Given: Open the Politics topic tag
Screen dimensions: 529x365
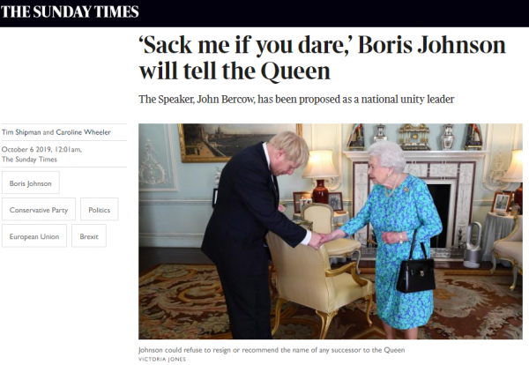Looking at the screenshot, I should click(99, 210).
